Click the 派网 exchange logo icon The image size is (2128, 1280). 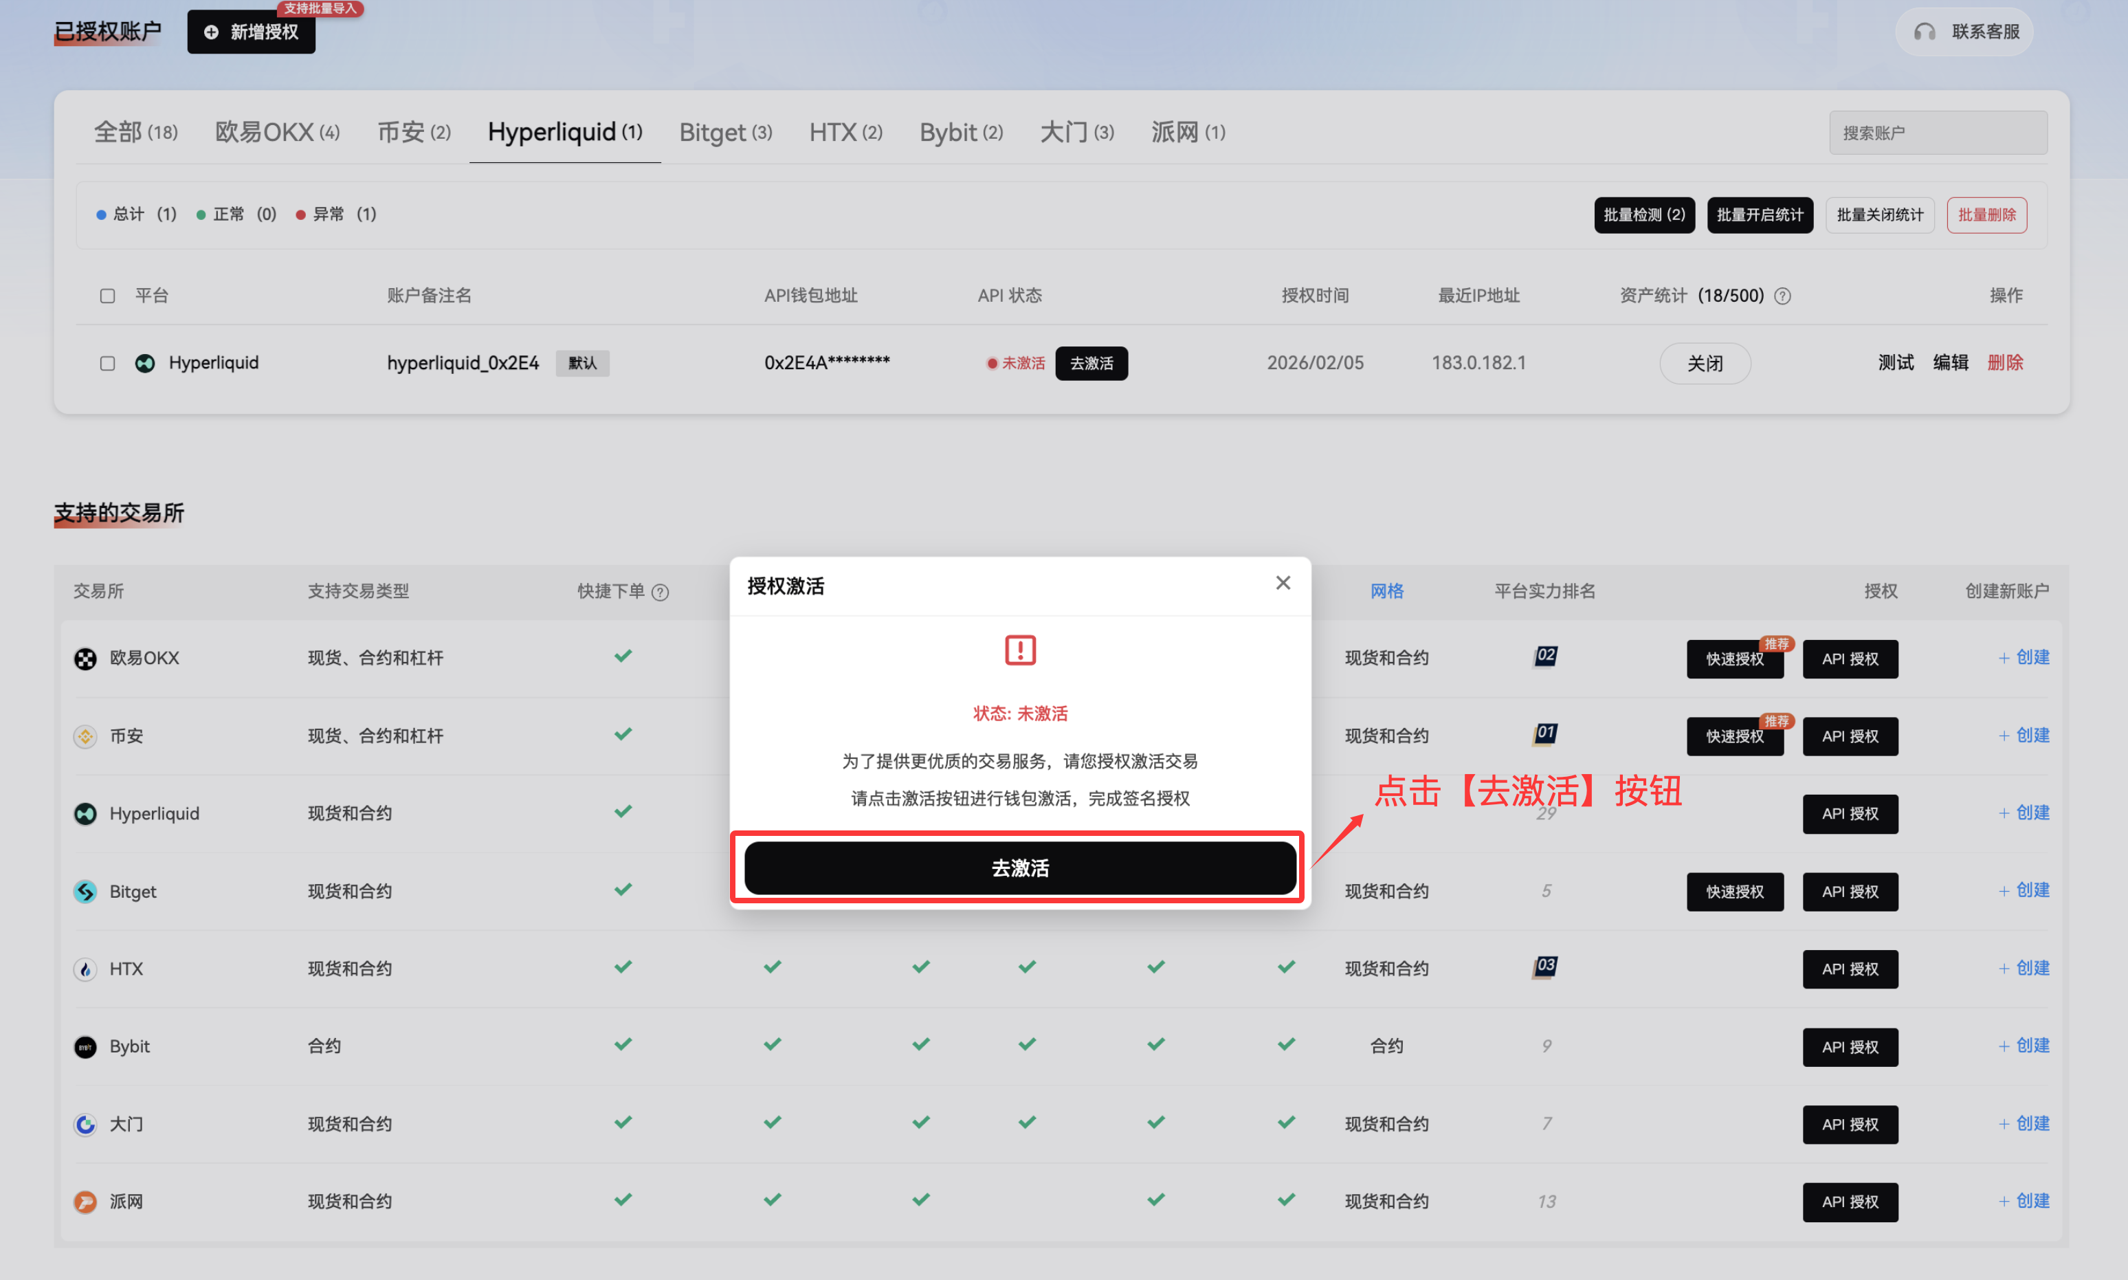pos(85,1201)
